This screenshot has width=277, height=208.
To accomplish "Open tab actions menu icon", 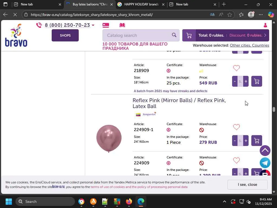I will (5, 4).
